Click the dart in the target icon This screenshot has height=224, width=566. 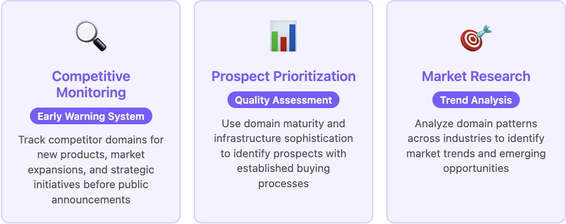pyautogui.click(x=483, y=31)
